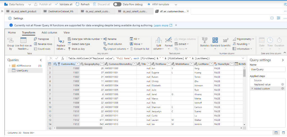This screenshot has width=287, height=137.
Task: Select the UserQuery query
Action: tap(25, 71)
